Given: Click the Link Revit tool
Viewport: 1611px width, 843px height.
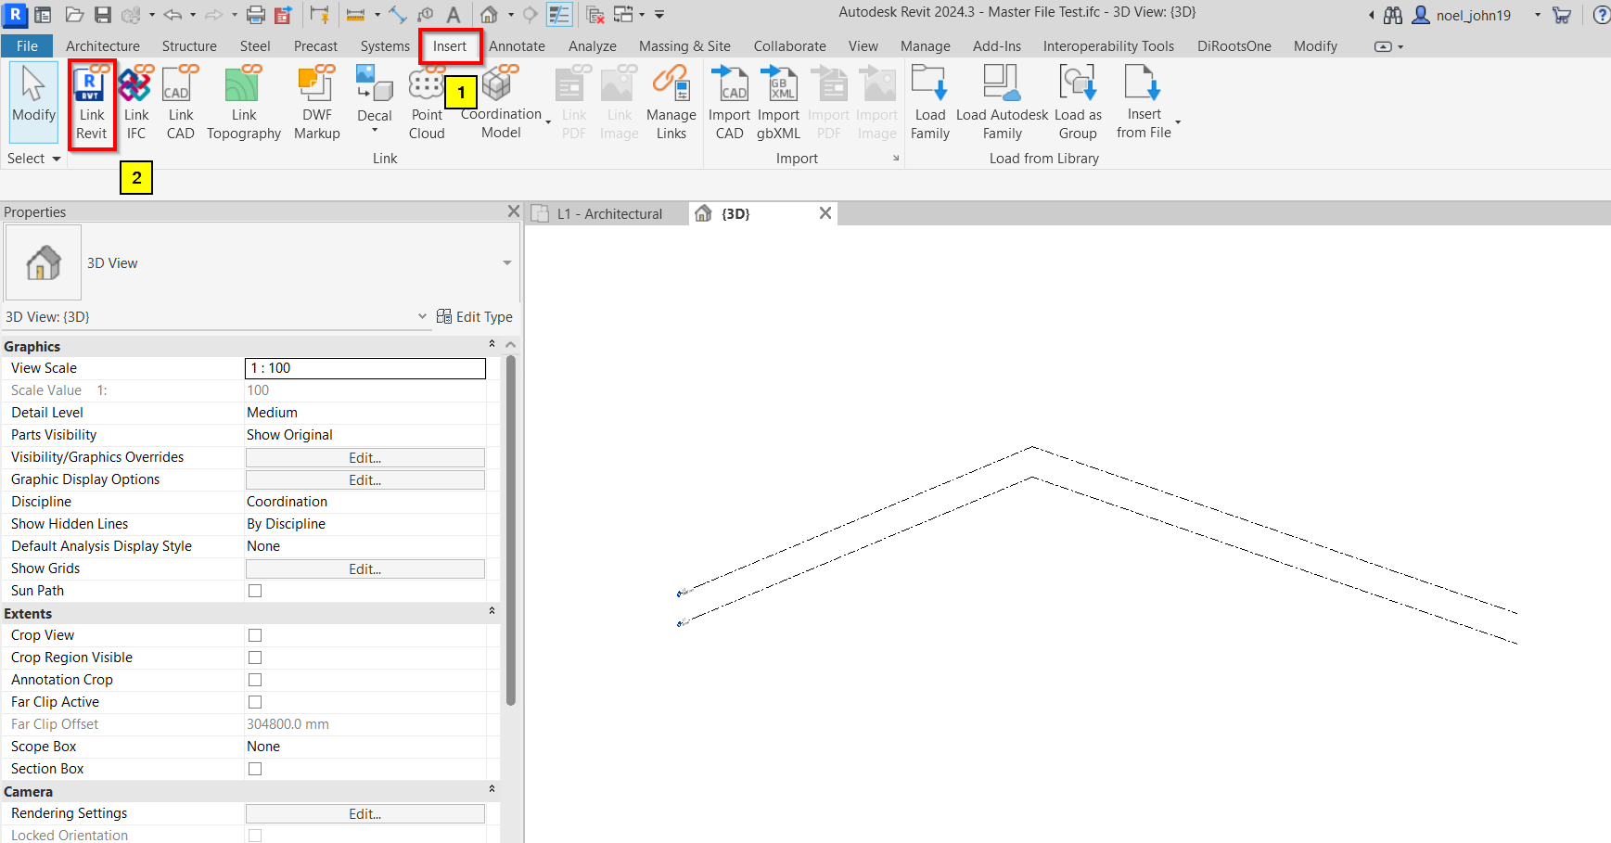Looking at the screenshot, I should (x=91, y=103).
